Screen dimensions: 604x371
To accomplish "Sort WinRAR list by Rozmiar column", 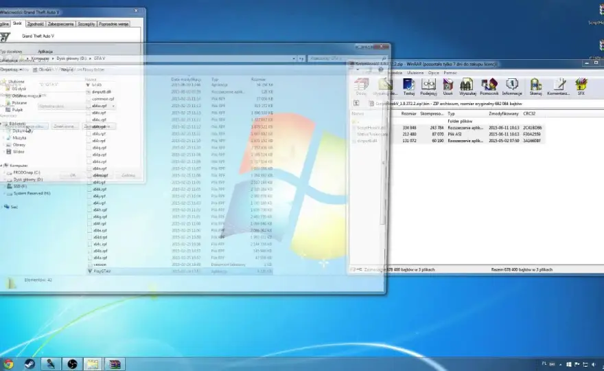I will click(x=408, y=114).
